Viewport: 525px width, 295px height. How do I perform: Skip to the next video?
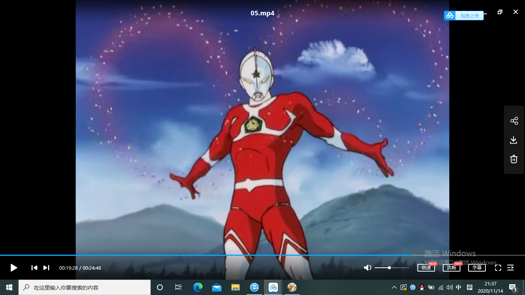[x=46, y=268]
